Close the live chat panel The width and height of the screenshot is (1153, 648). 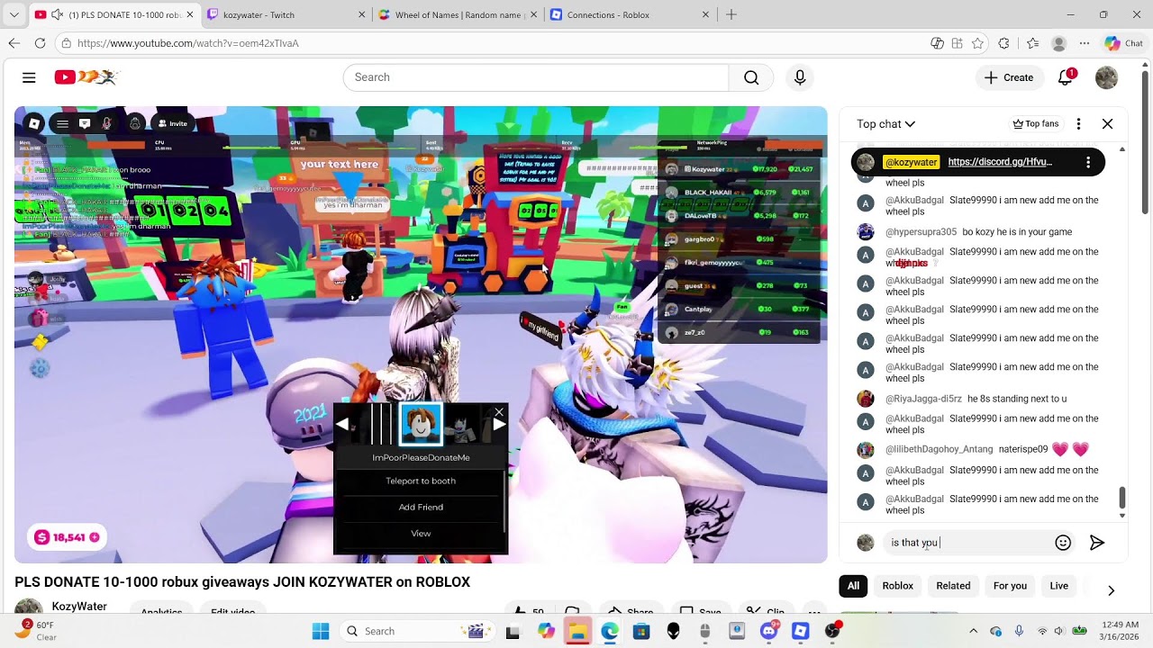point(1107,124)
